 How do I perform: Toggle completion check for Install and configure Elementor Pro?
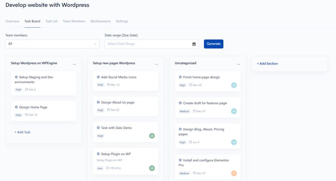pyautogui.click(x=180, y=160)
